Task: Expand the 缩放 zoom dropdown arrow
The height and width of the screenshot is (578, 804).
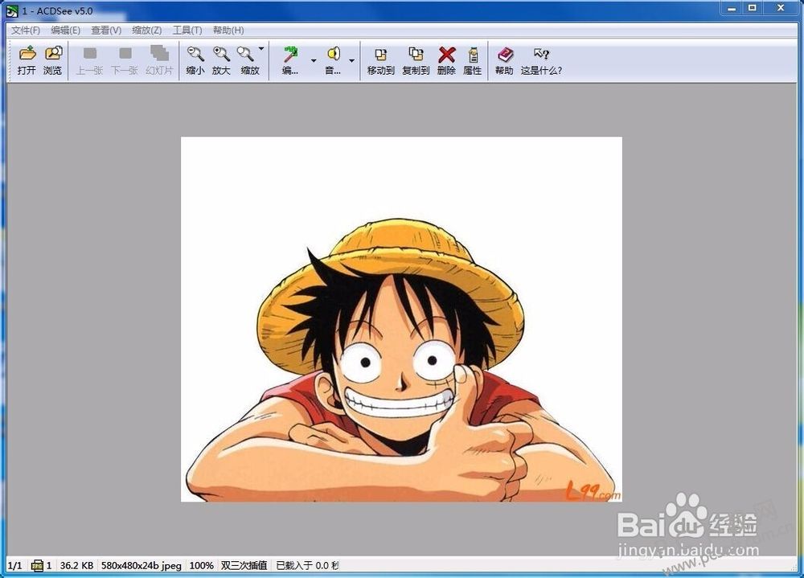Action: click(x=261, y=49)
